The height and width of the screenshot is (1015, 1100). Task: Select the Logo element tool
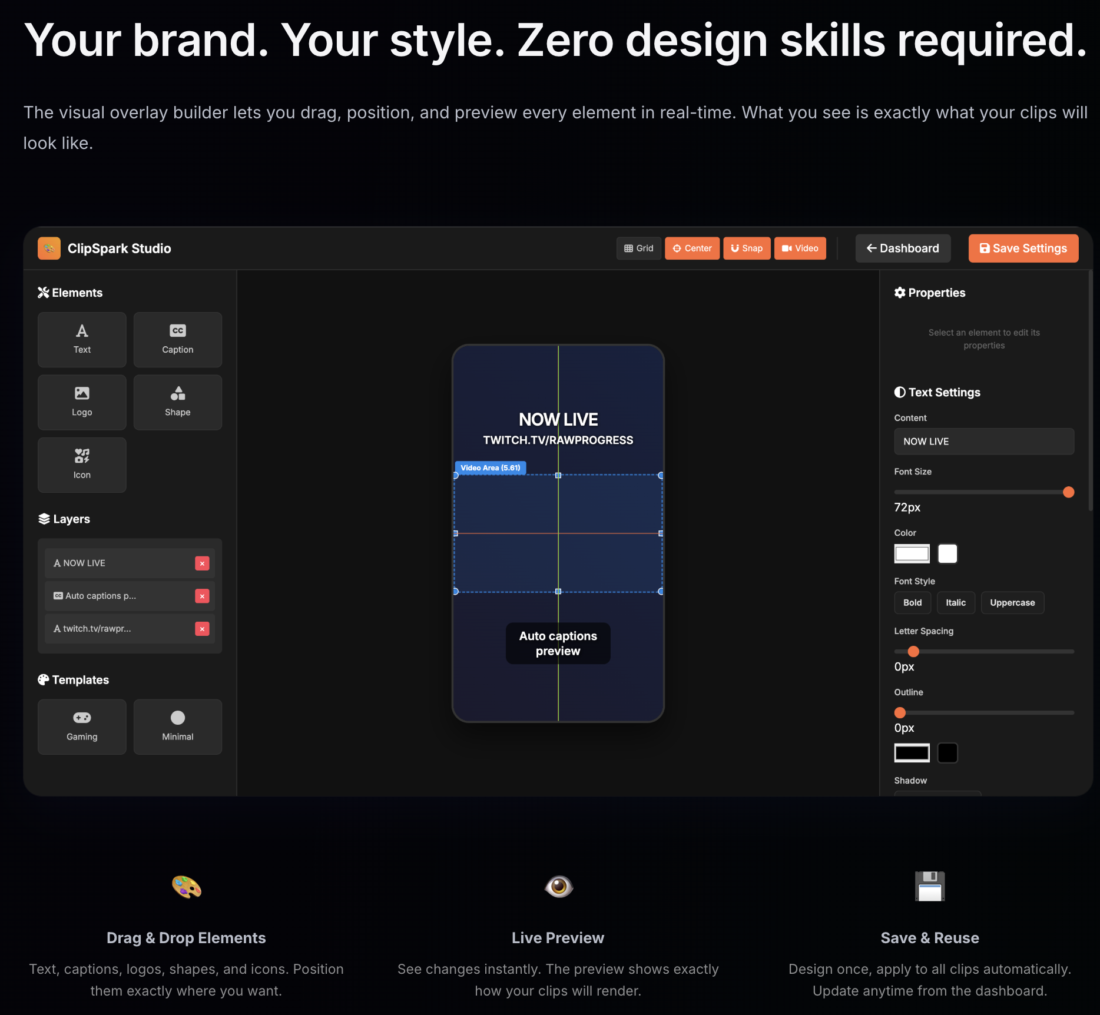coord(82,402)
